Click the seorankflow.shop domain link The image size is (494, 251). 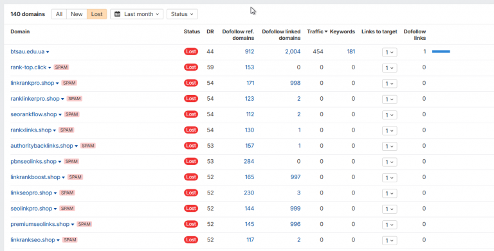click(33, 114)
